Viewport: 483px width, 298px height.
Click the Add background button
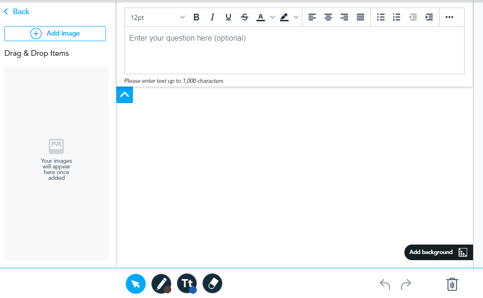pos(439,252)
